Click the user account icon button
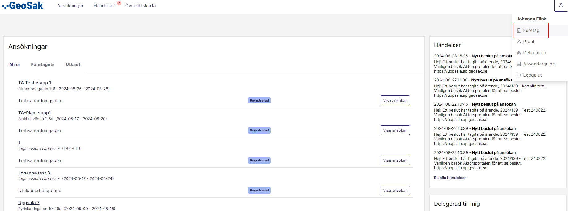The image size is (568, 211). [x=561, y=6]
